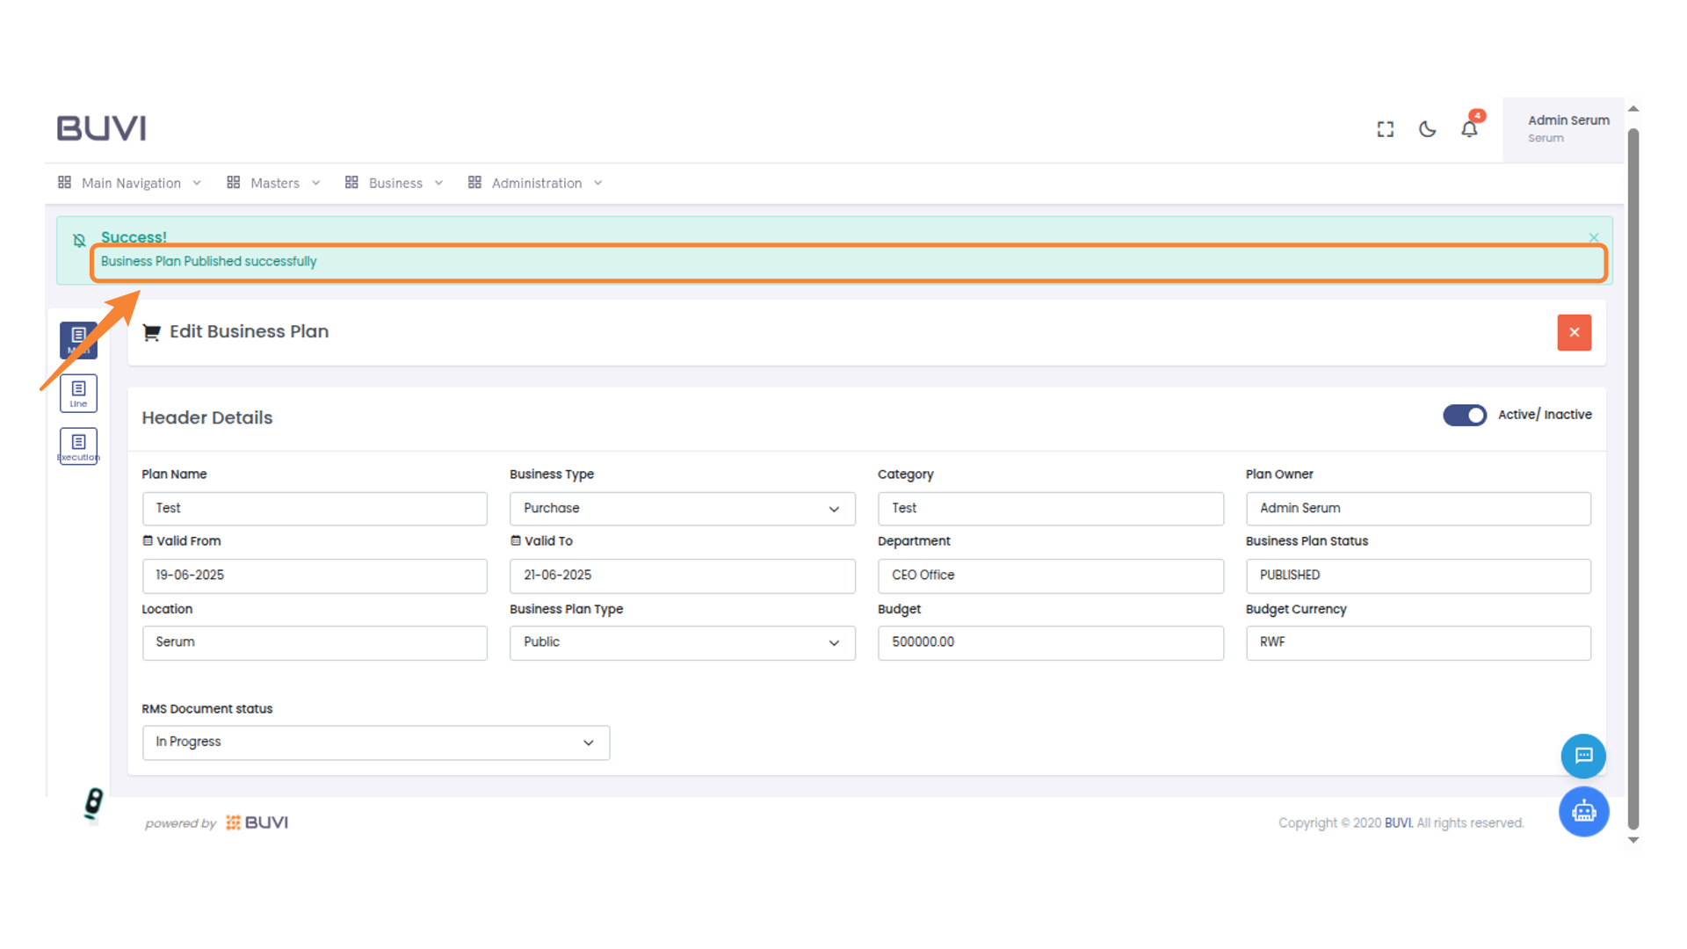The image size is (1687, 949).
Task: Open the Administration menu
Action: point(535,183)
